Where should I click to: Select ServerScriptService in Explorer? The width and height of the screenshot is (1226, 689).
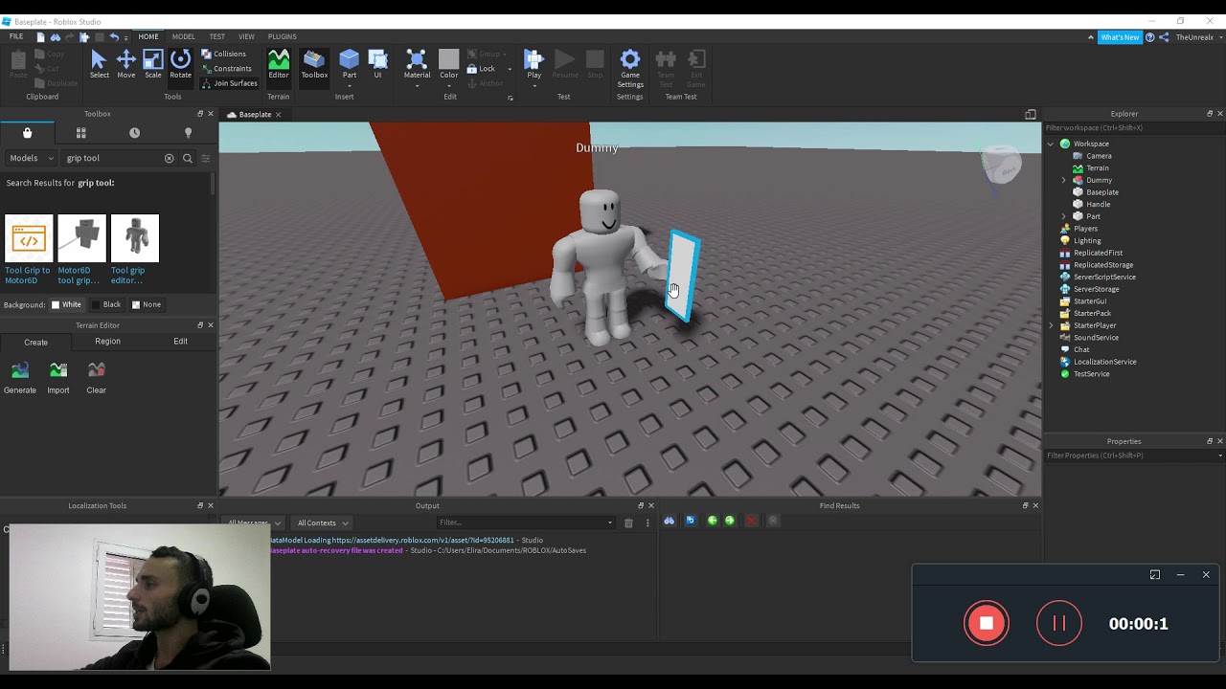click(1104, 277)
